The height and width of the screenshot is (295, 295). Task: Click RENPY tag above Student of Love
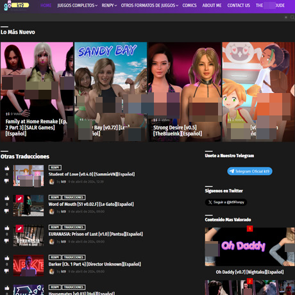tap(55, 167)
